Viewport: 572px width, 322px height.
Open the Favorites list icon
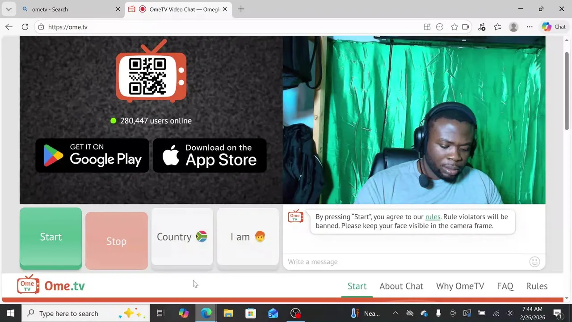(x=497, y=27)
